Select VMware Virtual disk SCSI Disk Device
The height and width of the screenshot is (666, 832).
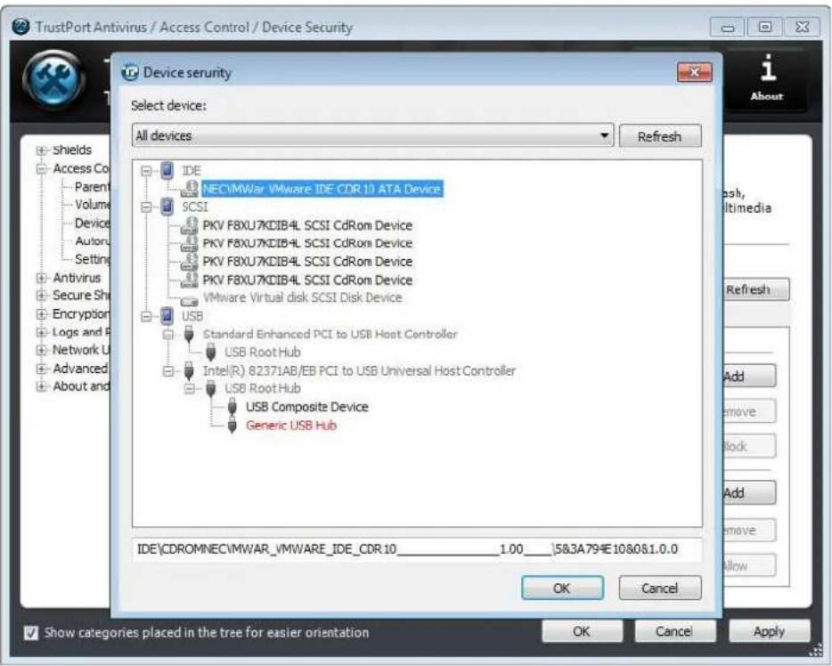click(x=303, y=297)
